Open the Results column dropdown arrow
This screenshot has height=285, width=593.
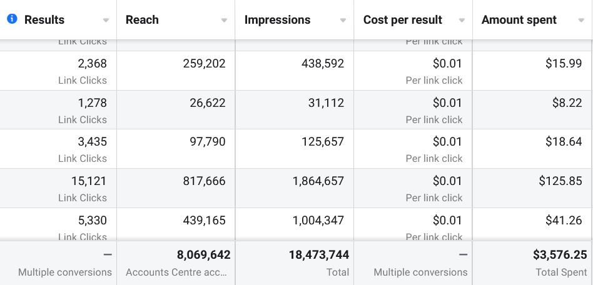tap(106, 21)
